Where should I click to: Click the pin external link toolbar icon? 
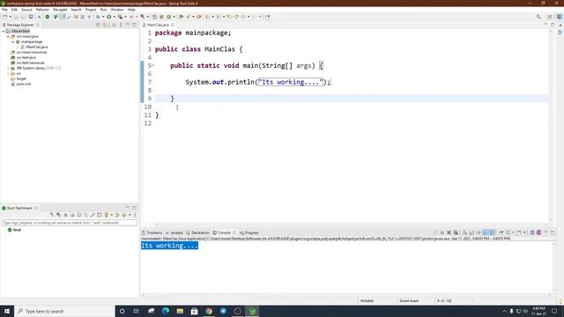[x=267, y=17]
